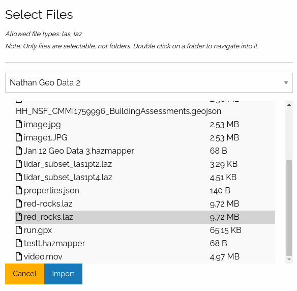Click the file icon beside image.jpg
Image resolution: width=297 pixels, height=291 pixels.
click(x=18, y=124)
